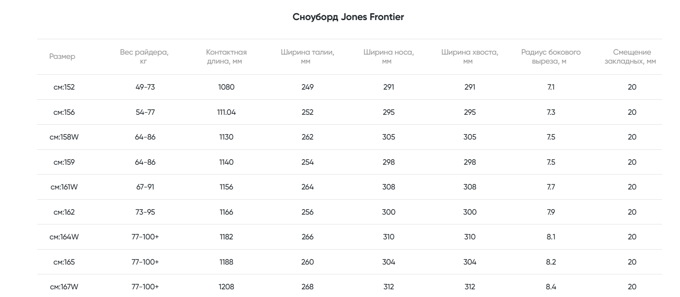Image resolution: width=680 pixels, height=297 pixels.
Task: Click the "Контактная длина, мм" header
Action: [226, 57]
